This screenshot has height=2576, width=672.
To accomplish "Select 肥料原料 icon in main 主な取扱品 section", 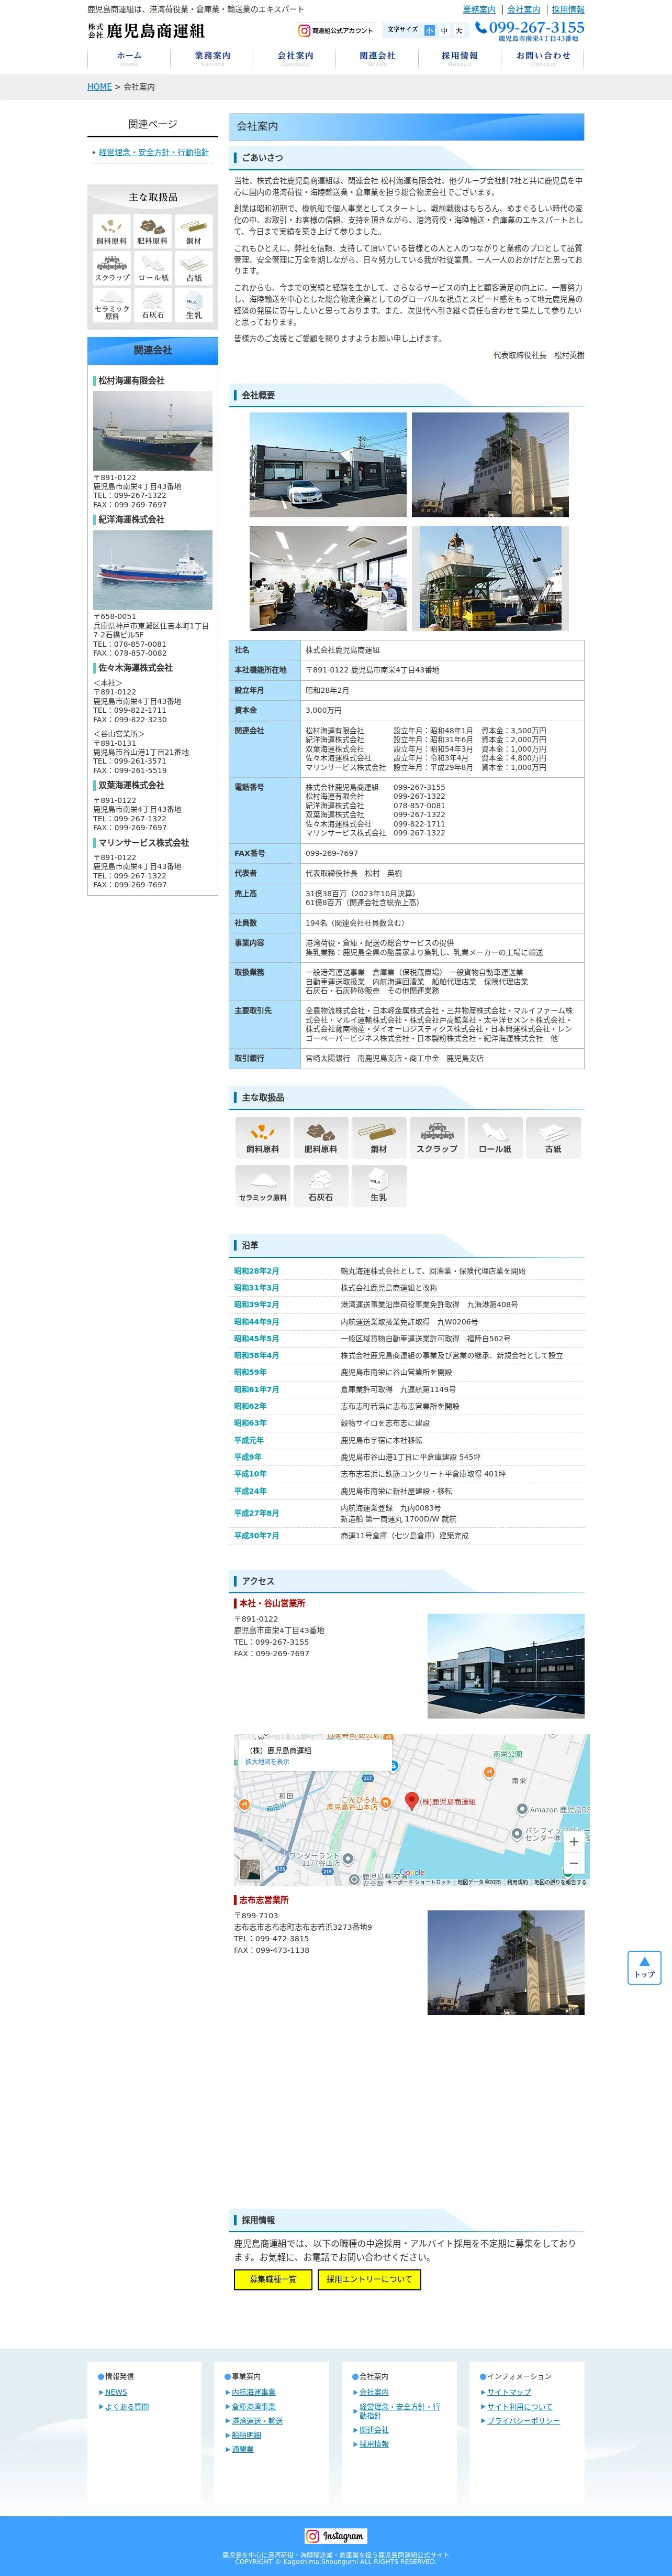I will tap(320, 1138).
